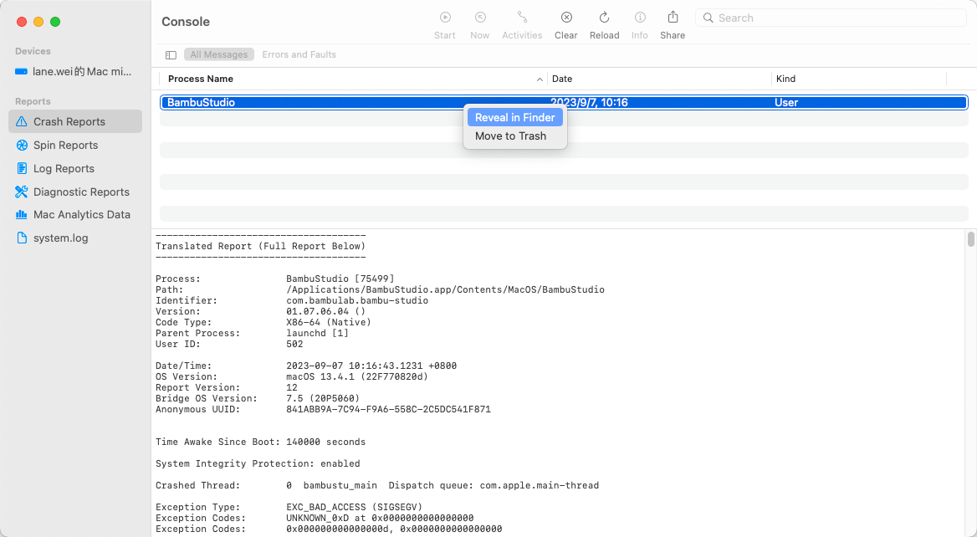The width and height of the screenshot is (977, 537).
Task: Select the All Messages filter
Action: pyautogui.click(x=218, y=55)
